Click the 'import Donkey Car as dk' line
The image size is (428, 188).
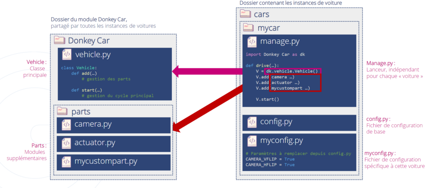pyautogui.click(x=275, y=55)
